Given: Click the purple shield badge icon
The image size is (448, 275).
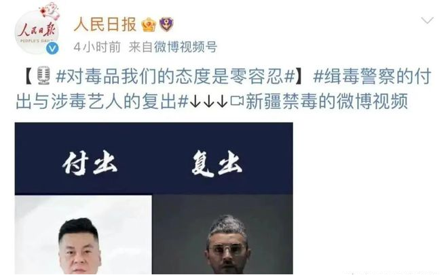Looking at the screenshot, I should [x=166, y=24].
